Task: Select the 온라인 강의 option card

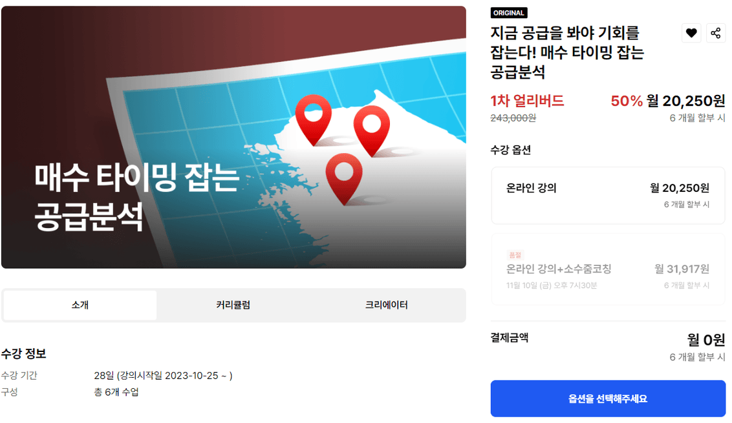Action: 608,196
